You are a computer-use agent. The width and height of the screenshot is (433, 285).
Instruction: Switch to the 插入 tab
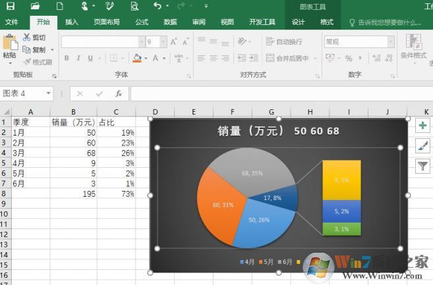point(72,22)
